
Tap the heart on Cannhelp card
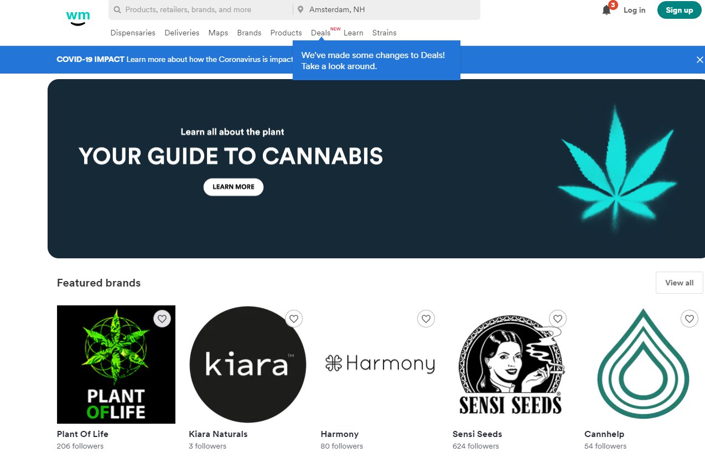(x=689, y=319)
